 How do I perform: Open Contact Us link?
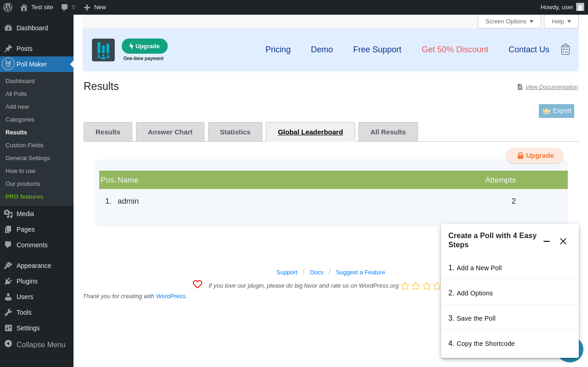(x=529, y=50)
